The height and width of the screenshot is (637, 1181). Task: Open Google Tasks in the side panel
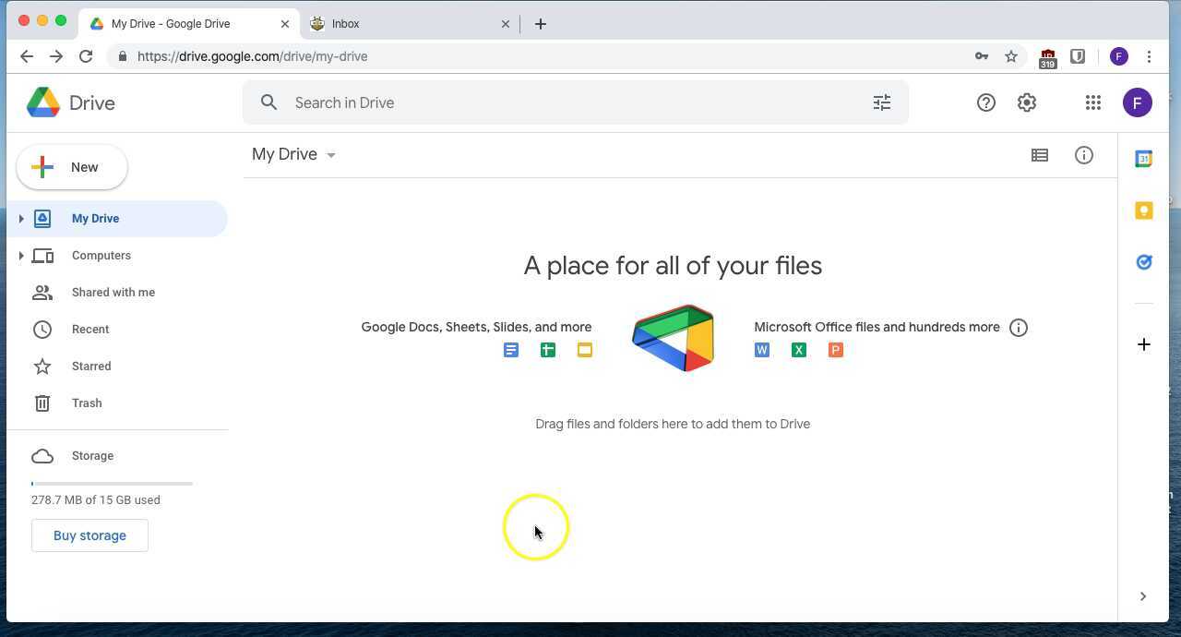1144,262
